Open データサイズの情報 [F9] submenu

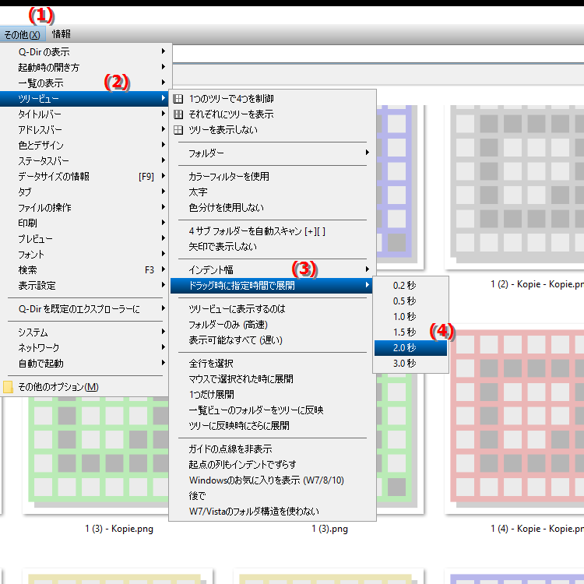tap(86, 177)
